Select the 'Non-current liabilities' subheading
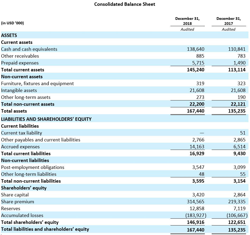The height and width of the screenshot is (235, 250). [25, 160]
